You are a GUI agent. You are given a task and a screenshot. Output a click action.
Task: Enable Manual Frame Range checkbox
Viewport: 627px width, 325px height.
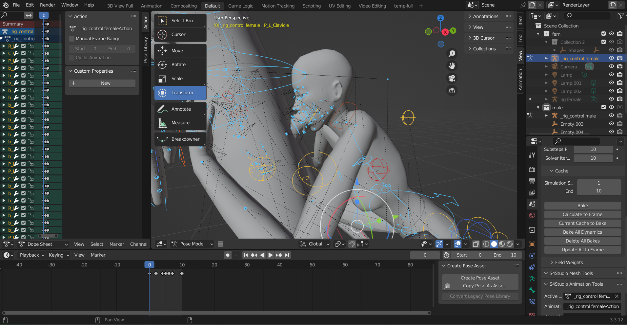[72, 39]
